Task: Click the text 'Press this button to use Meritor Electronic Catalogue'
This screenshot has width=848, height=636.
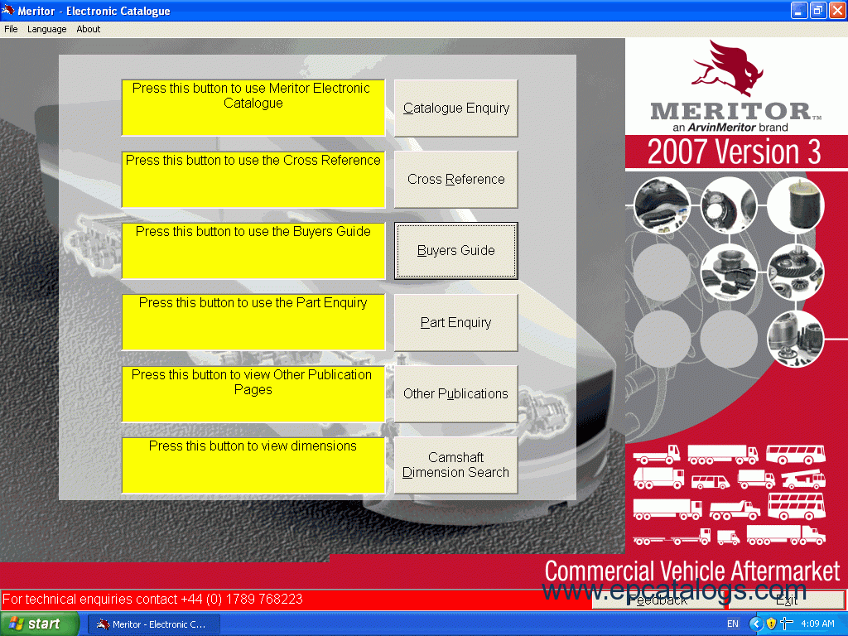Action: coord(252,96)
